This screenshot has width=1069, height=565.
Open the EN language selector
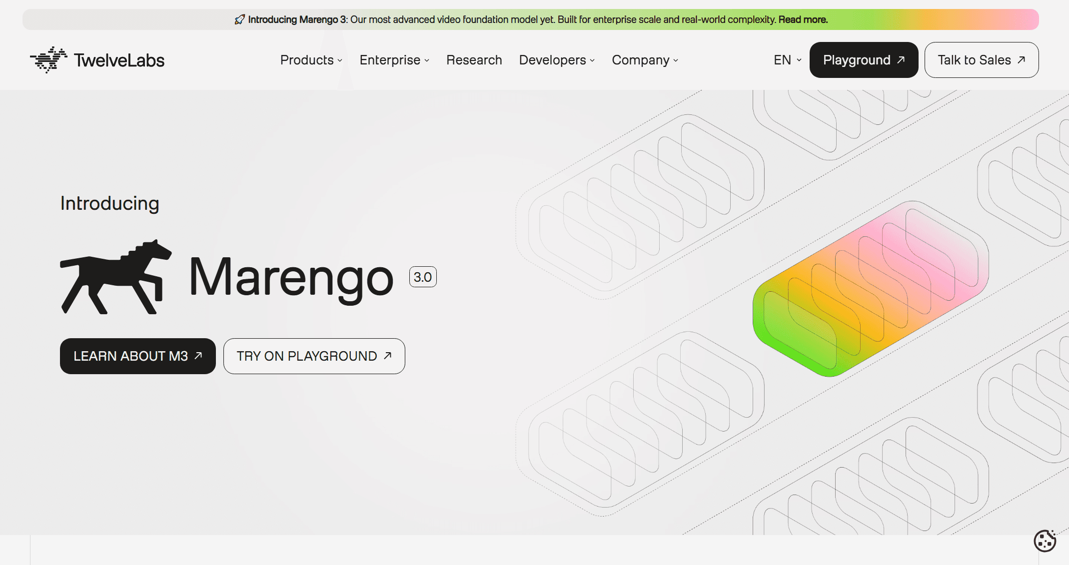pos(787,60)
